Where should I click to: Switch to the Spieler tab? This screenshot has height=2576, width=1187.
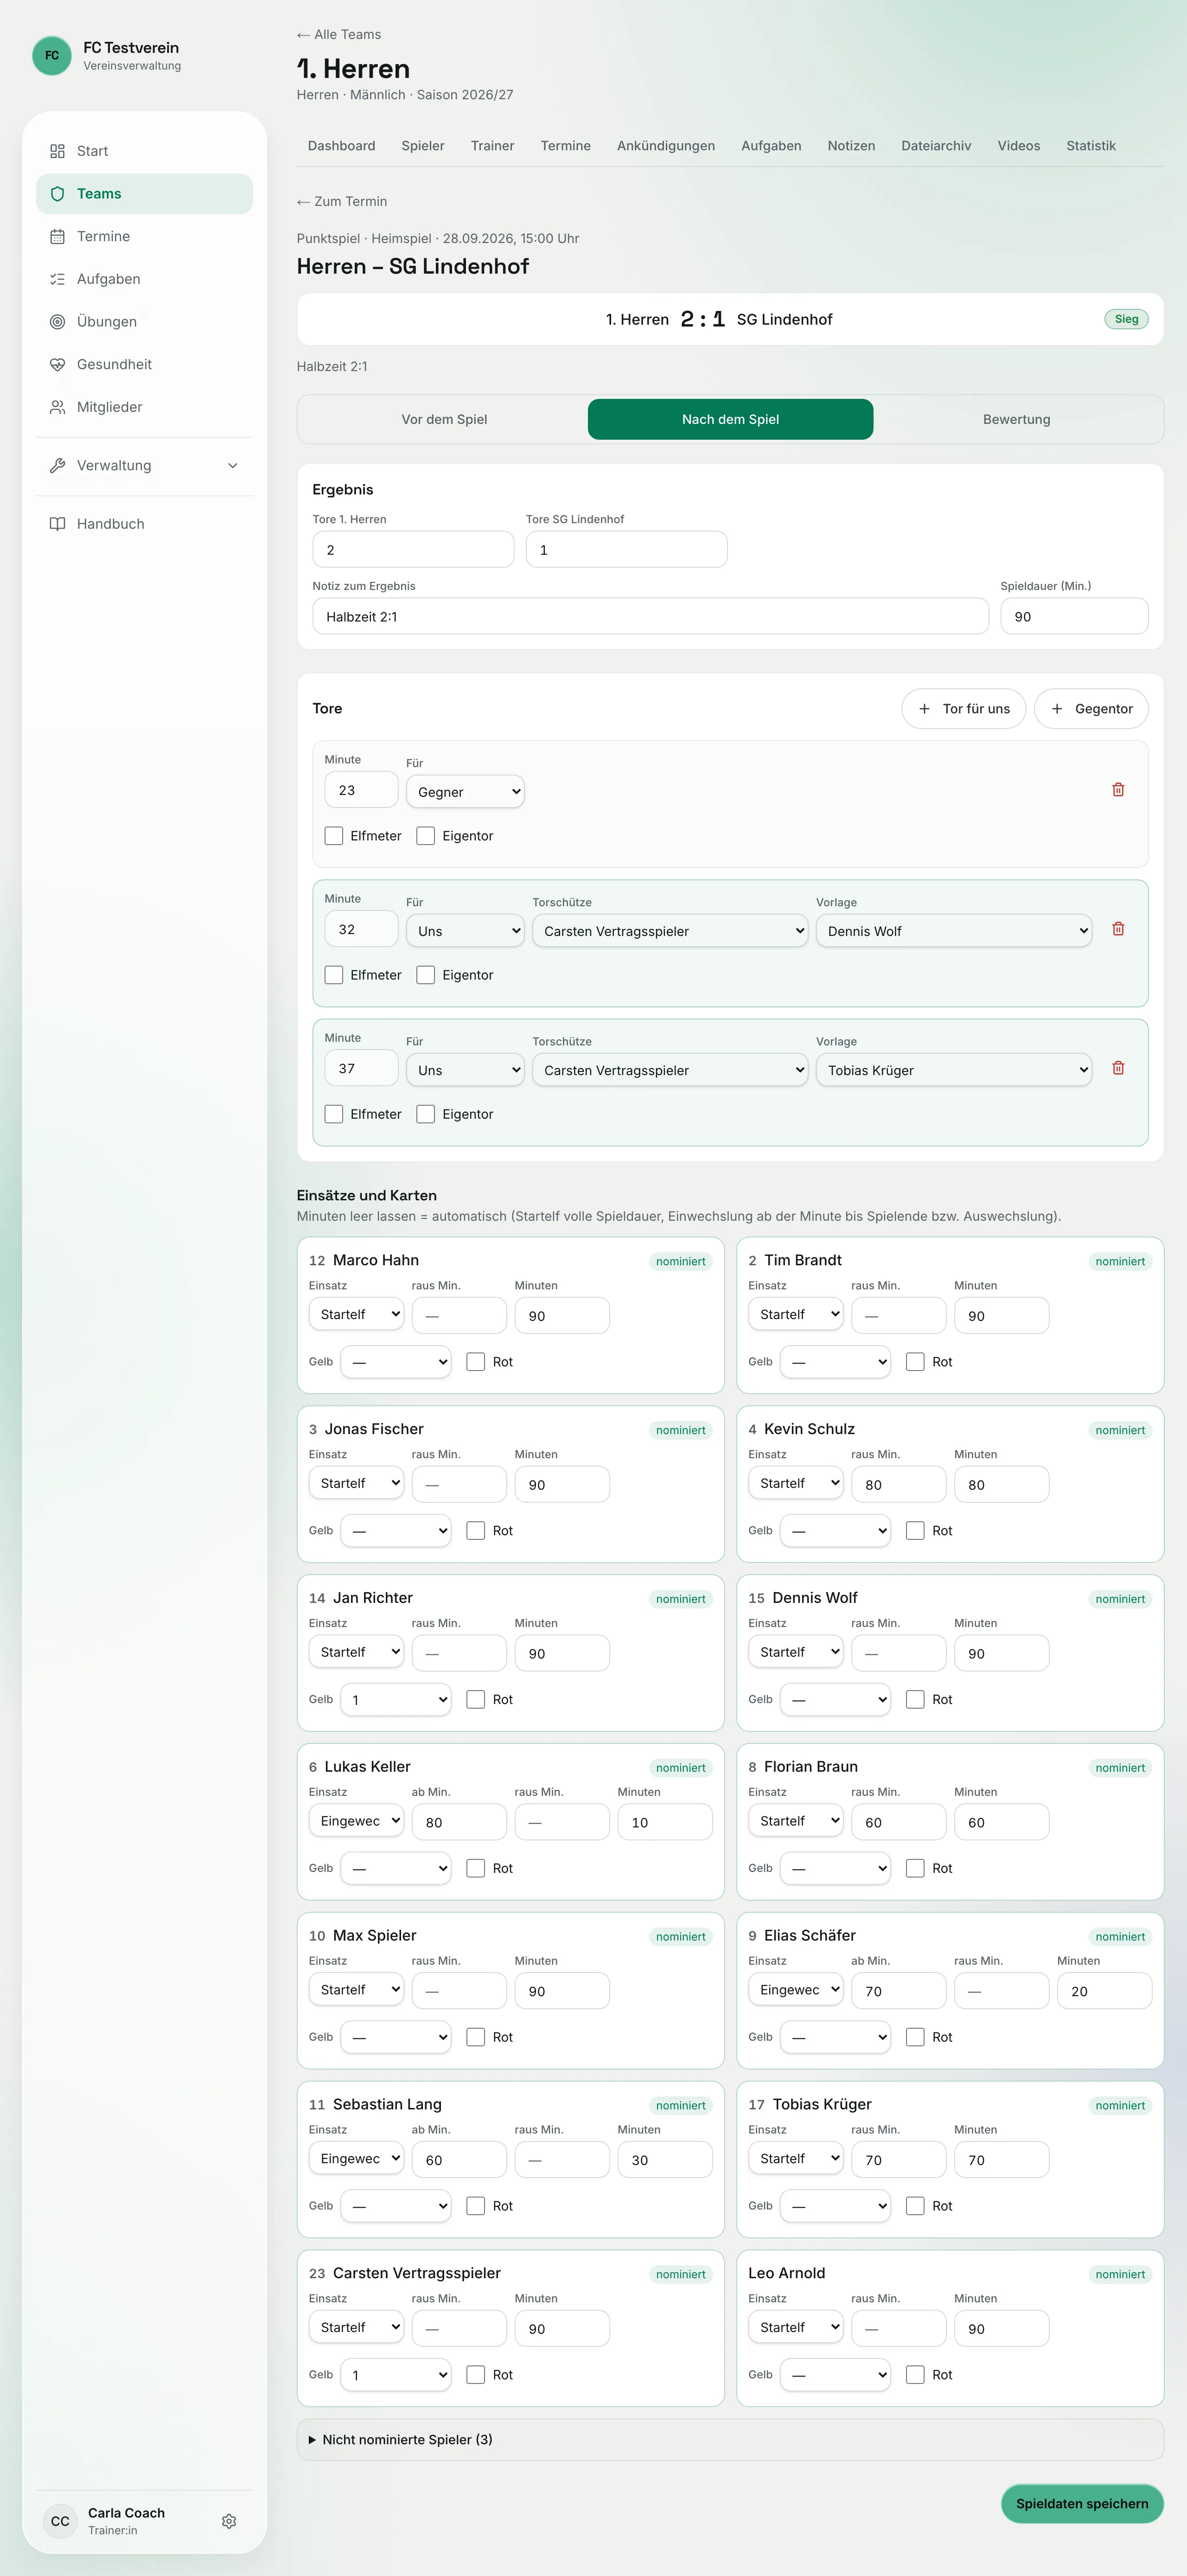pyautogui.click(x=423, y=146)
